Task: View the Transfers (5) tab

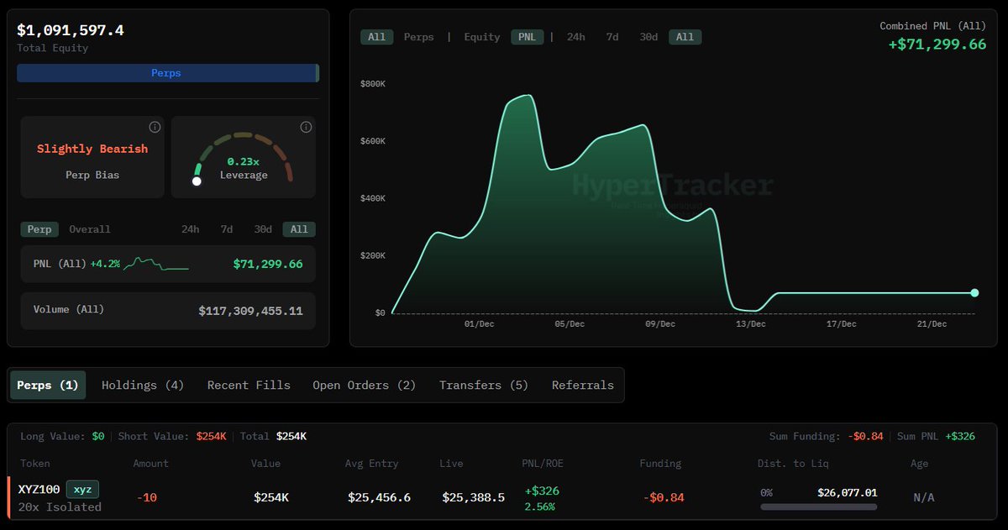Action: (x=483, y=386)
